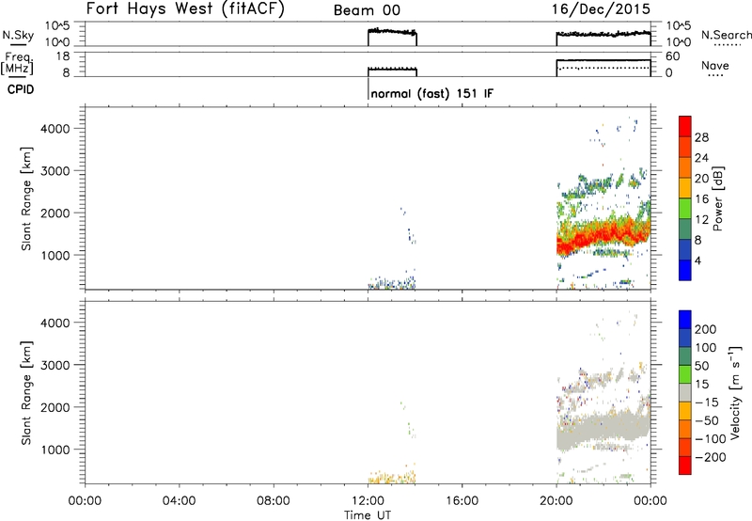Click the grey ground-scatter band in velocity panel

(602, 430)
